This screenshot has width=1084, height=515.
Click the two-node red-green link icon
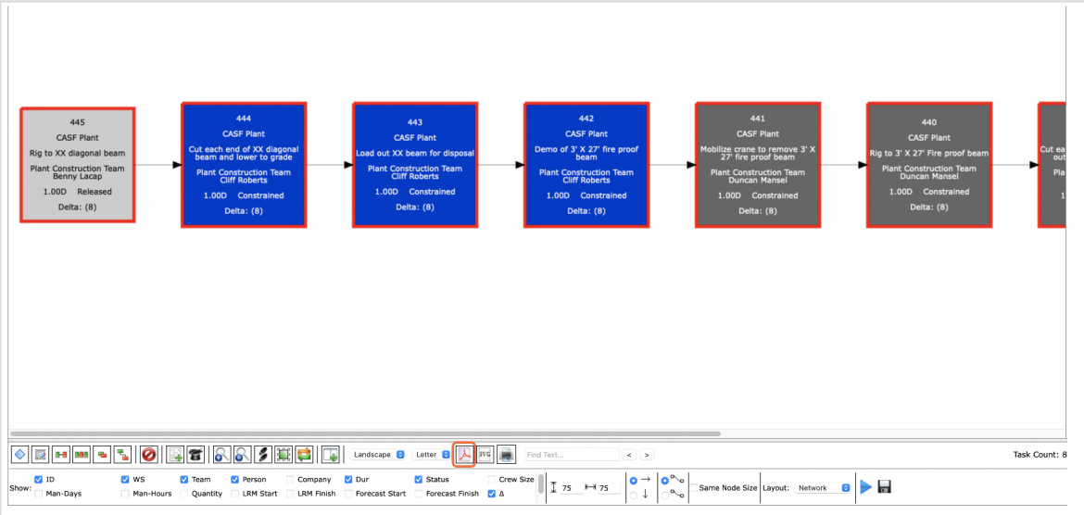tap(61, 455)
